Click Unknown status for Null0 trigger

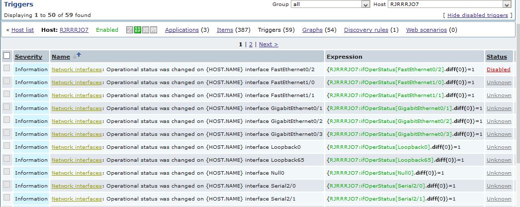click(499, 173)
